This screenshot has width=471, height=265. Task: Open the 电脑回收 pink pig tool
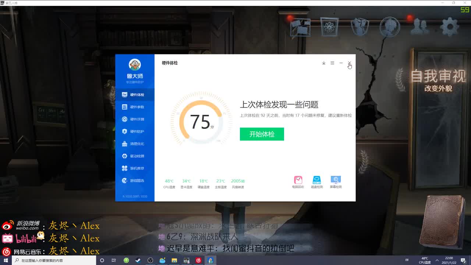click(298, 182)
